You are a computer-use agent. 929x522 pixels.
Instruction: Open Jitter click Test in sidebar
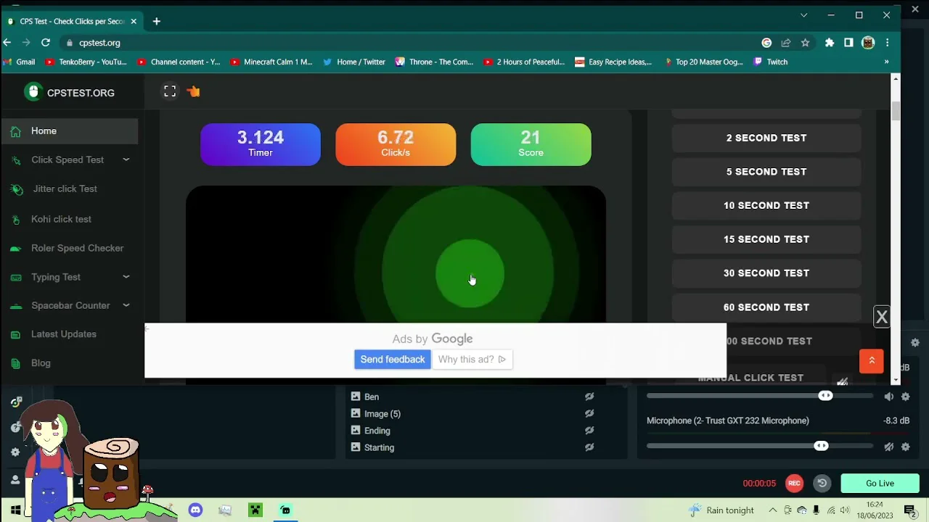coord(65,188)
